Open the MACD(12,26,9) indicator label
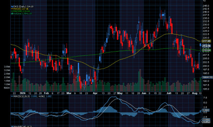The image size is (213, 127). point(22,96)
